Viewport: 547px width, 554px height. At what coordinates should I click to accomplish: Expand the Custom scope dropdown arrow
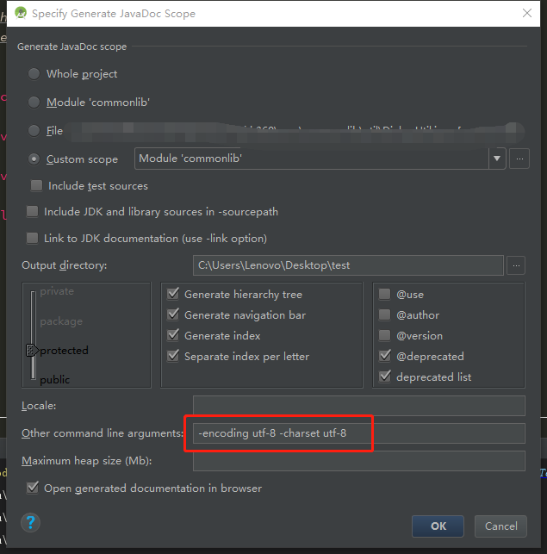[x=497, y=159]
